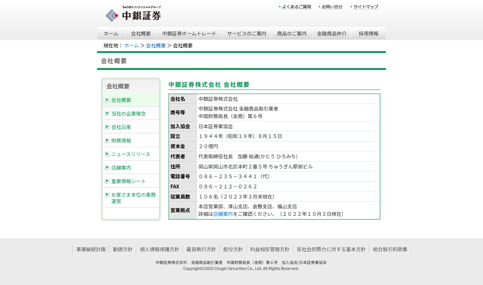Click the 中銀証券 logo in header

click(x=133, y=14)
